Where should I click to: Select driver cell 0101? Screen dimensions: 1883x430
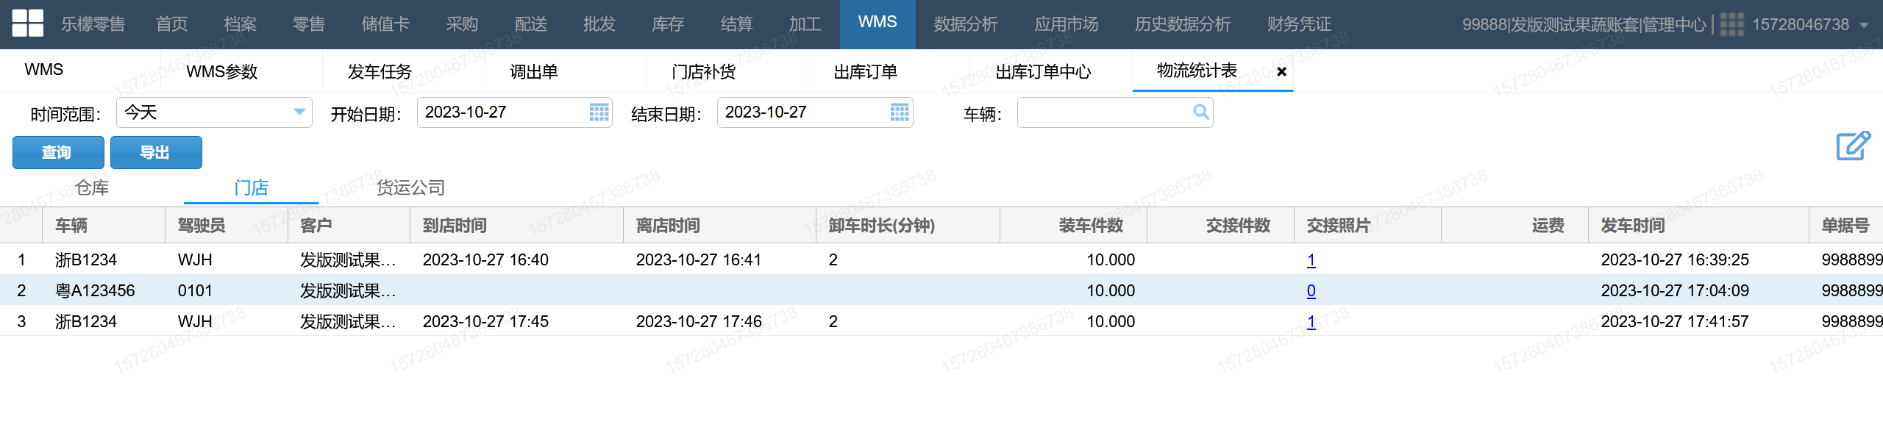click(195, 290)
